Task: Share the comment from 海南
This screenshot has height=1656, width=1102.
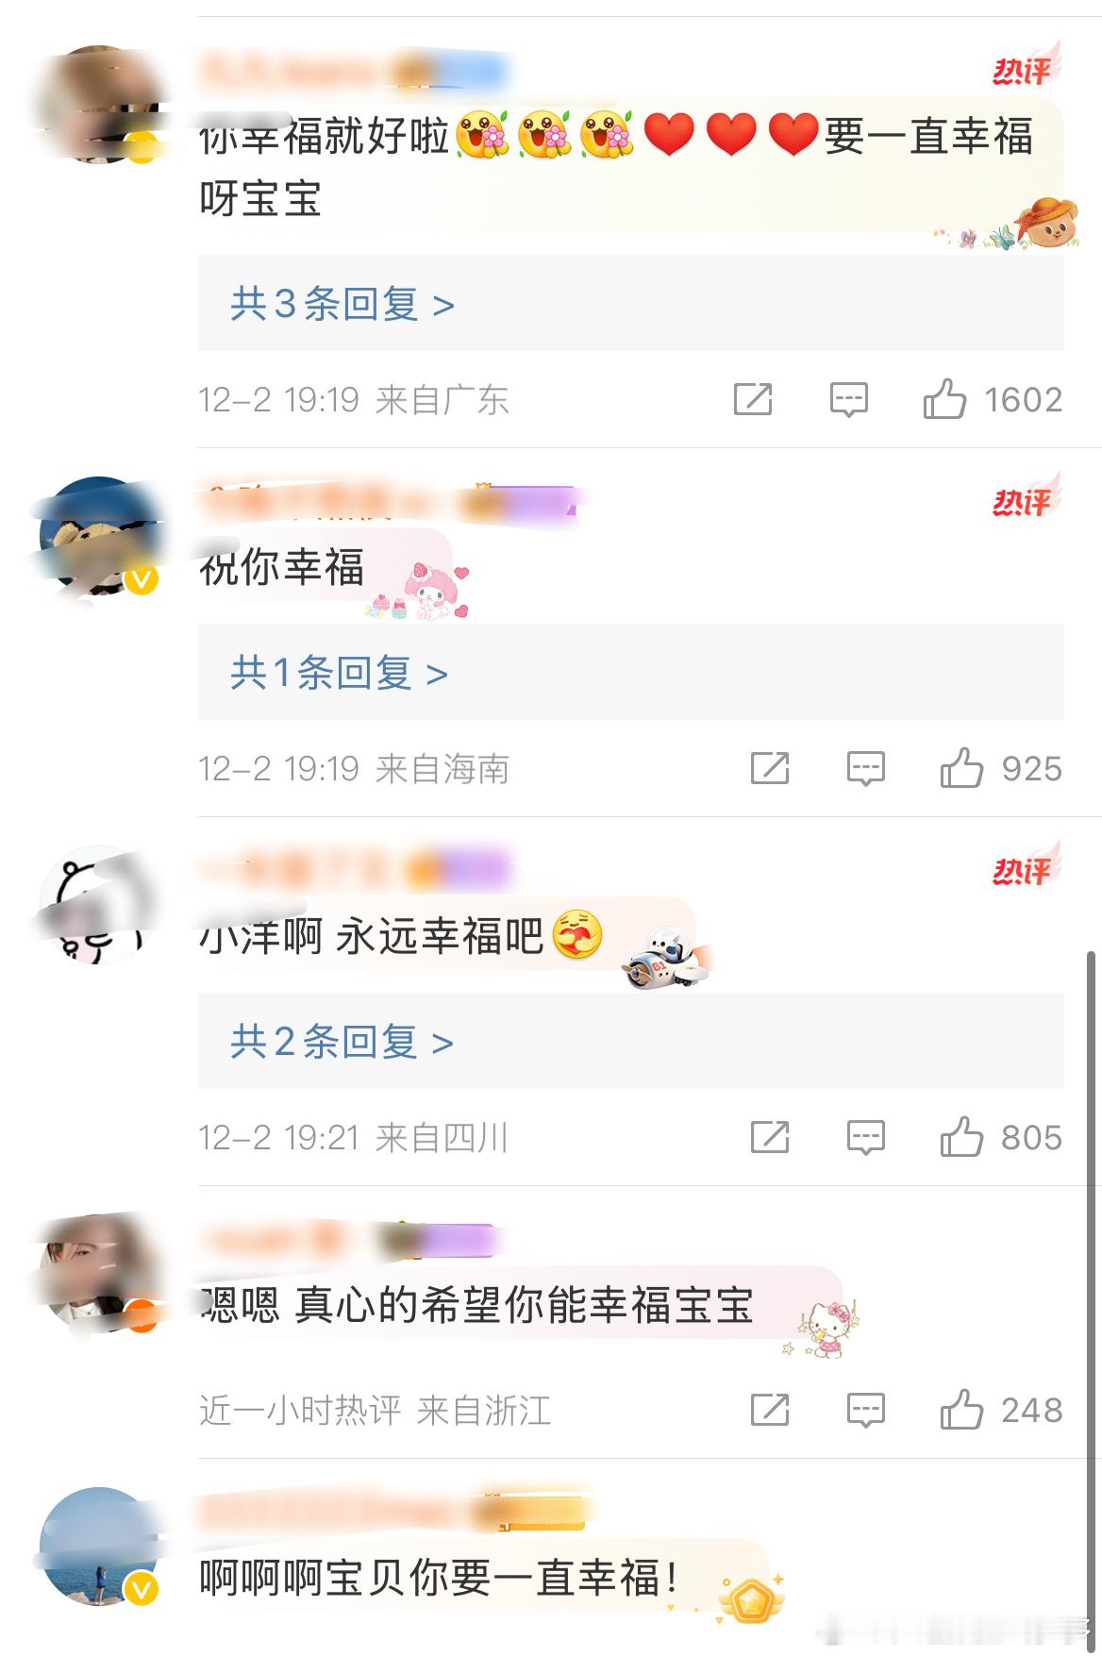Action: coord(770,768)
